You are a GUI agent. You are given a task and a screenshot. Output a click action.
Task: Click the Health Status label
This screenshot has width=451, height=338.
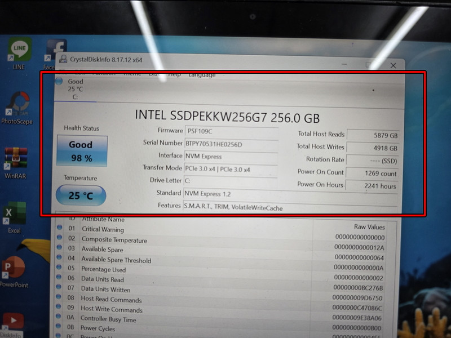coord(81,128)
